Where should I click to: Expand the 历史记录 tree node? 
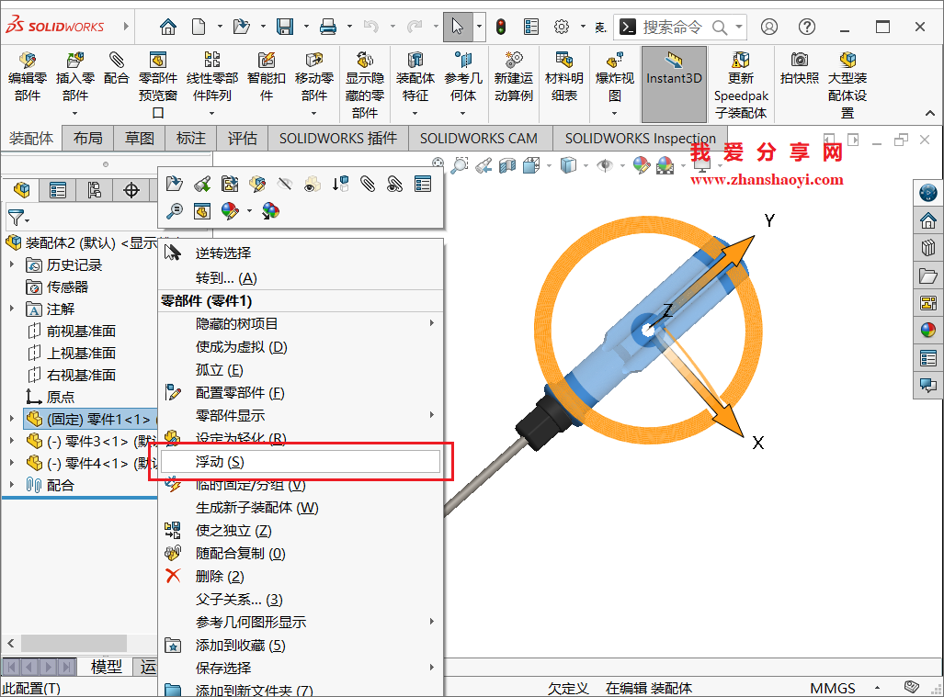(x=11, y=264)
